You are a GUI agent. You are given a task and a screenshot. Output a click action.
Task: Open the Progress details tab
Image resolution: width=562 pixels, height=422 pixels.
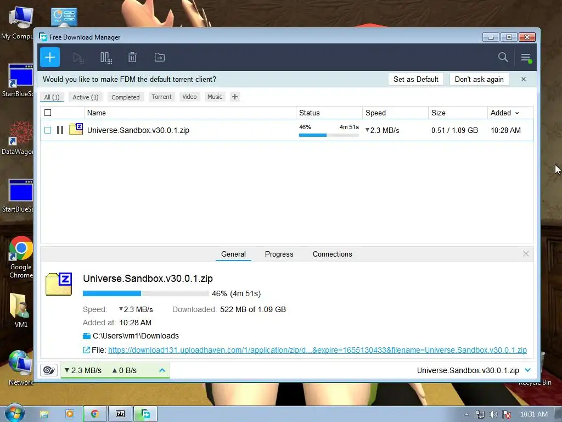tap(279, 254)
